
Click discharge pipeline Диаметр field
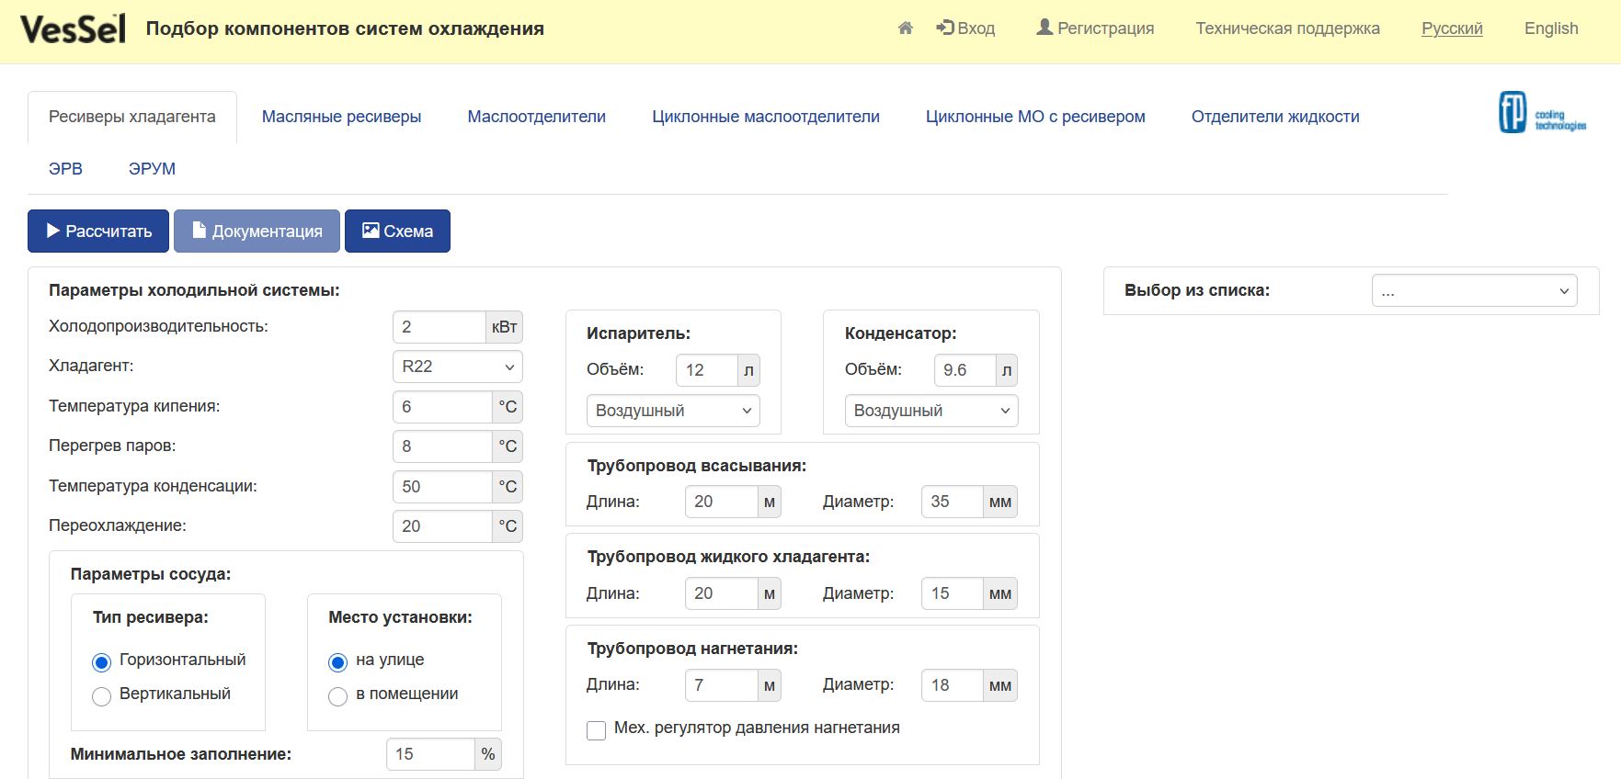point(952,685)
